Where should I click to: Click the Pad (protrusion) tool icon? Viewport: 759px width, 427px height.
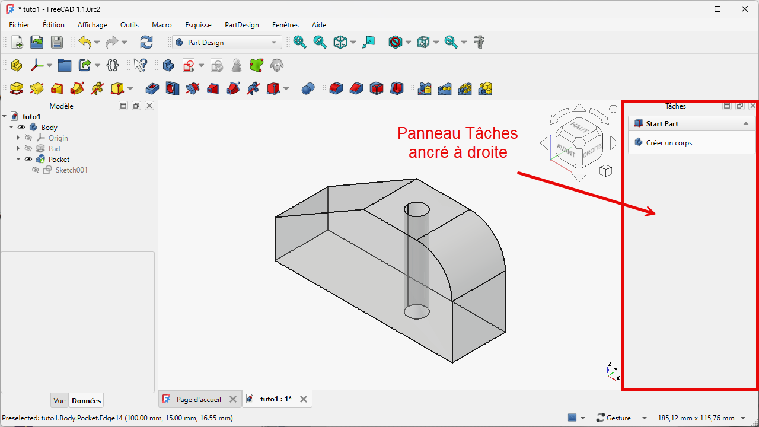point(17,89)
